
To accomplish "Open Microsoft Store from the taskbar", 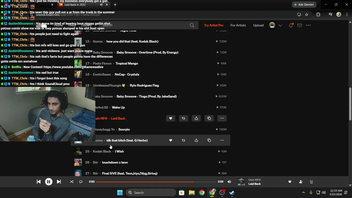I will click(182, 193).
